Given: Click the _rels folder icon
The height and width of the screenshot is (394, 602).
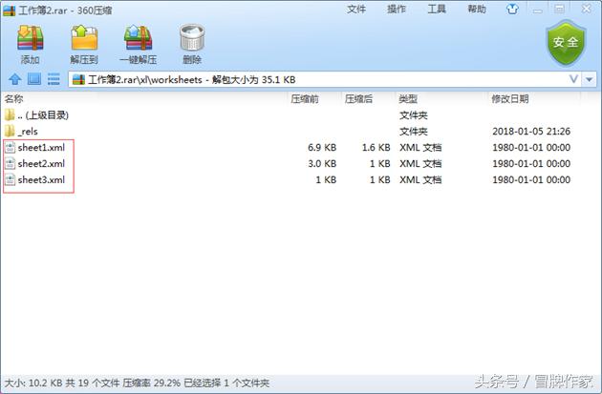Looking at the screenshot, I should tap(10, 131).
